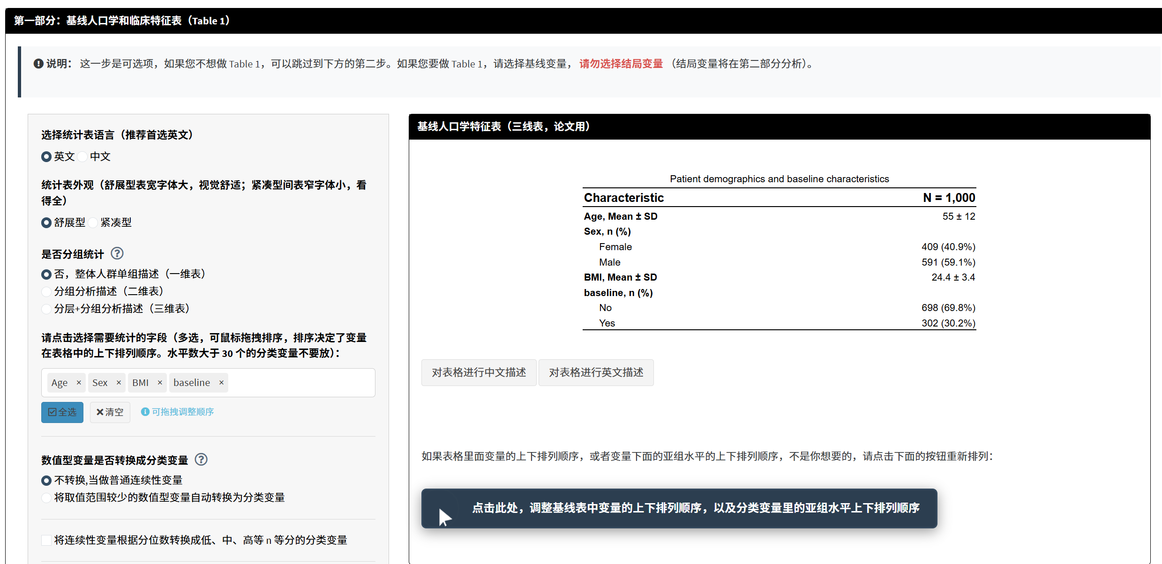Click 对表格进行英文描述 button
Viewport: 1162px width, 564px height.
[596, 372]
